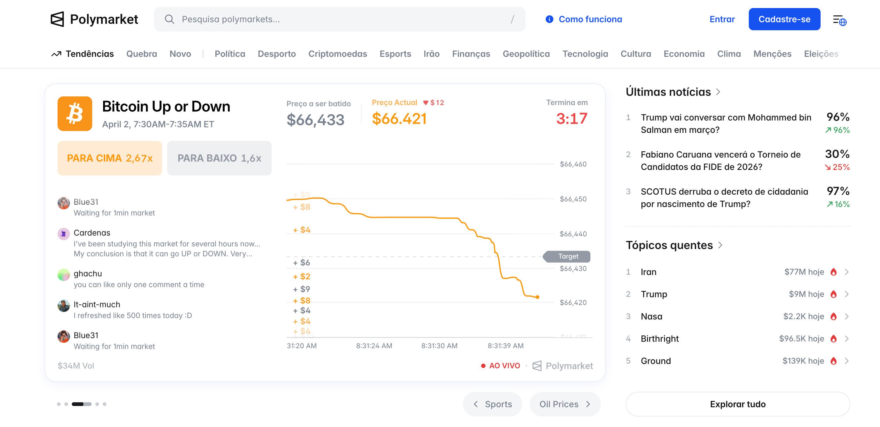The image size is (880, 427).
Task: Click the active carousel pagination dot
Action: pyautogui.click(x=81, y=404)
